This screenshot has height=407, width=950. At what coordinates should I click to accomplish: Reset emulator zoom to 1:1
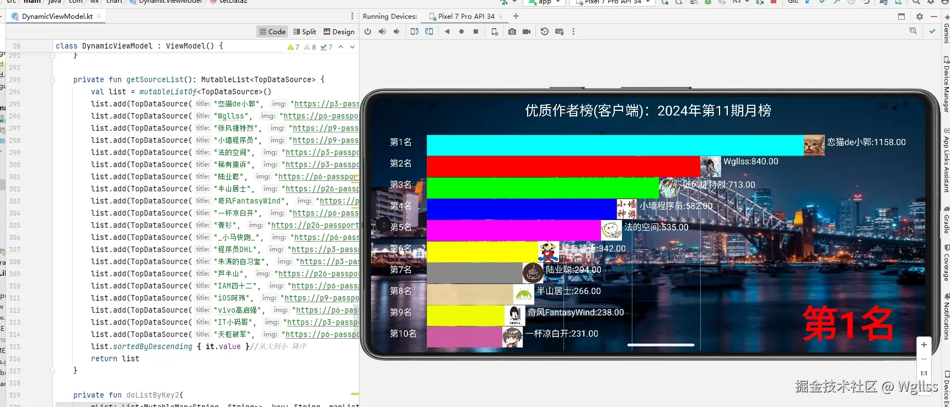point(924,373)
